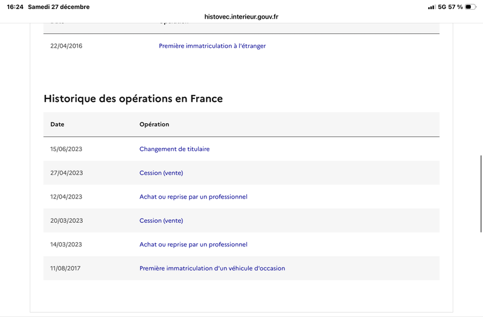
Task: Click the Date column header in France table
Action: [x=57, y=124]
